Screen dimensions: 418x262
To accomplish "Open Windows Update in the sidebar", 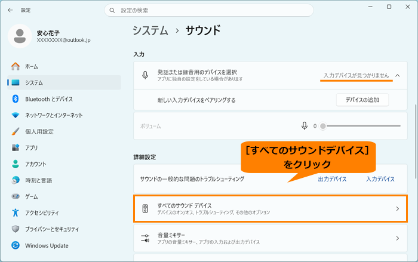I will (64, 245).
